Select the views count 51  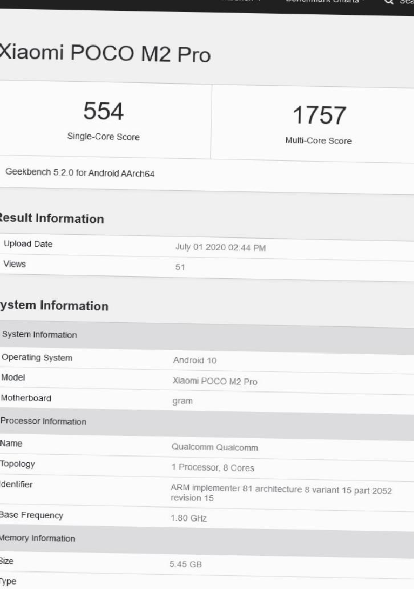[180, 267]
